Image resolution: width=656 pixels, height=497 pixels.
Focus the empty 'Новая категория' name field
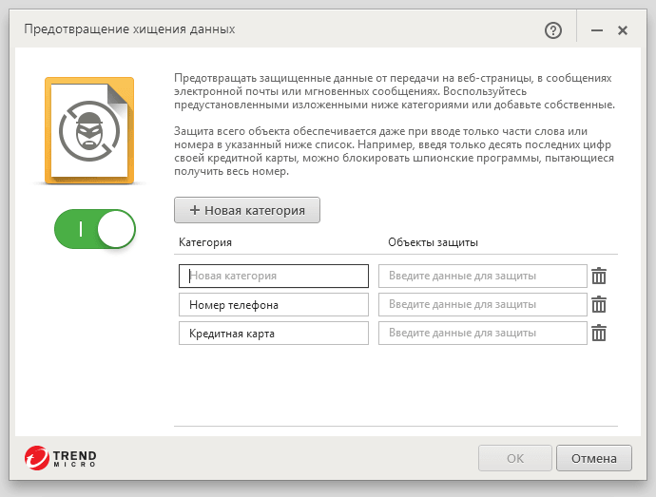(x=274, y=276)
